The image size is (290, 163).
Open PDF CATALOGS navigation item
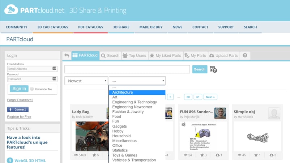91,27
